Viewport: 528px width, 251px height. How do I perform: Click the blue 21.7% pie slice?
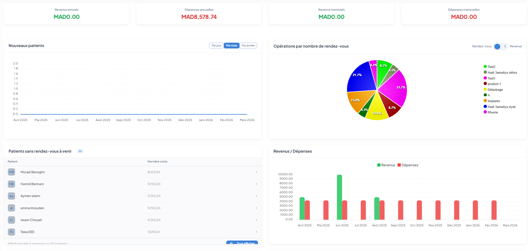point(361,78)
